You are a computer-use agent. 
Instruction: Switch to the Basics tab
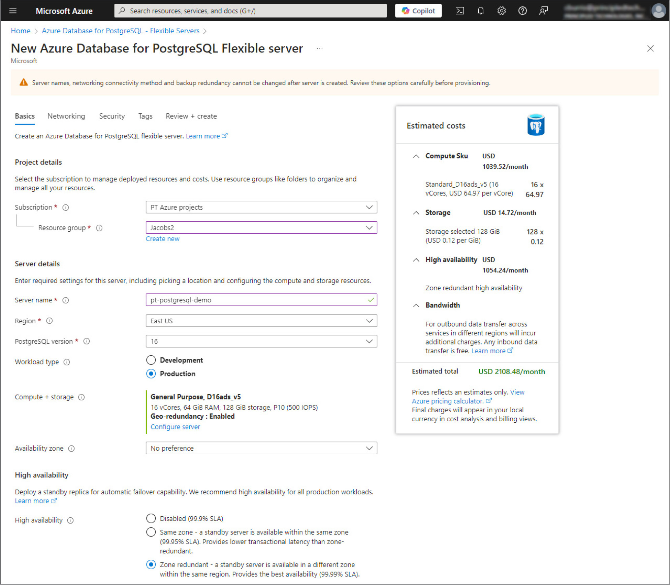click(x=25, y=116)
